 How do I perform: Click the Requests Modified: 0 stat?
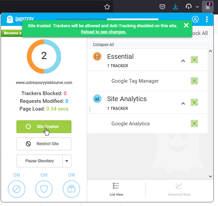[x=44, y=101]
